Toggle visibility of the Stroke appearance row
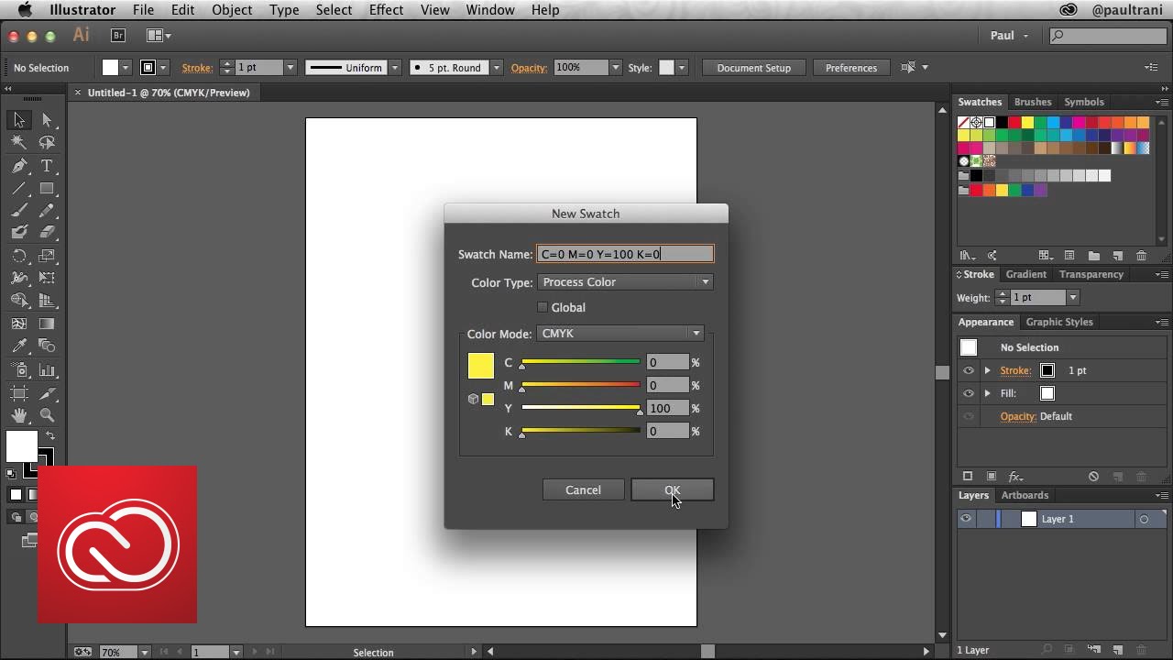 click(968, 370)
